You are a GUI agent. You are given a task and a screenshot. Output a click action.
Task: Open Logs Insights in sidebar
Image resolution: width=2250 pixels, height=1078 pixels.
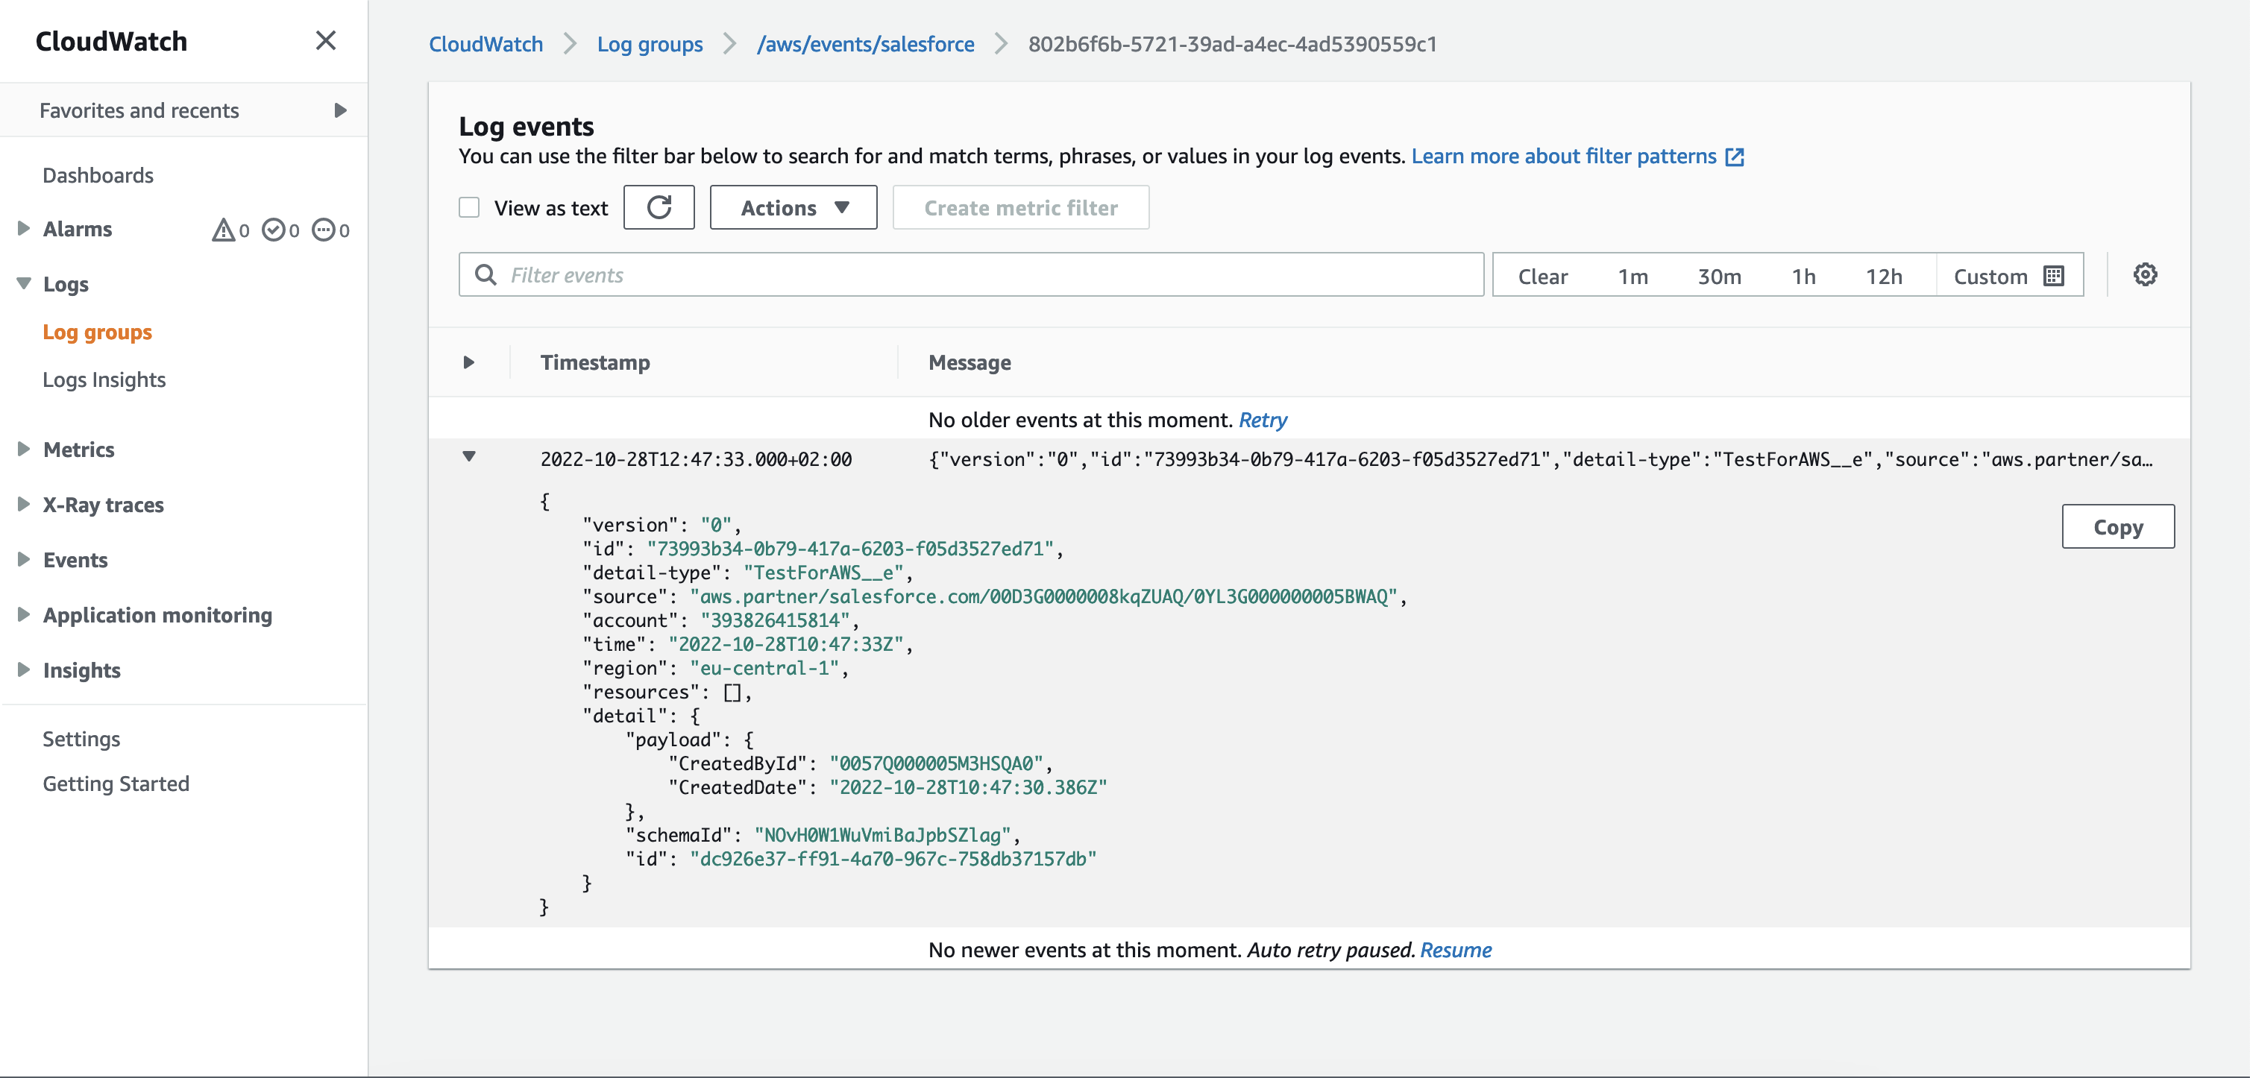coord(104,379)
